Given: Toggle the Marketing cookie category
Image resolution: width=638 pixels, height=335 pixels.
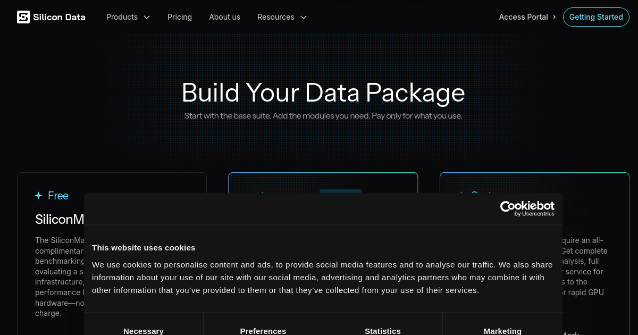Looking at the screenshot, I should [502, 331].
